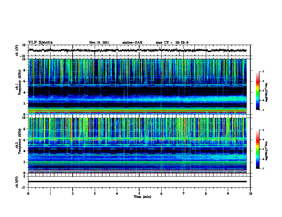Select the start UT time "20:50:0"
This screenshot has width=282, height=217.
[182, 43]
